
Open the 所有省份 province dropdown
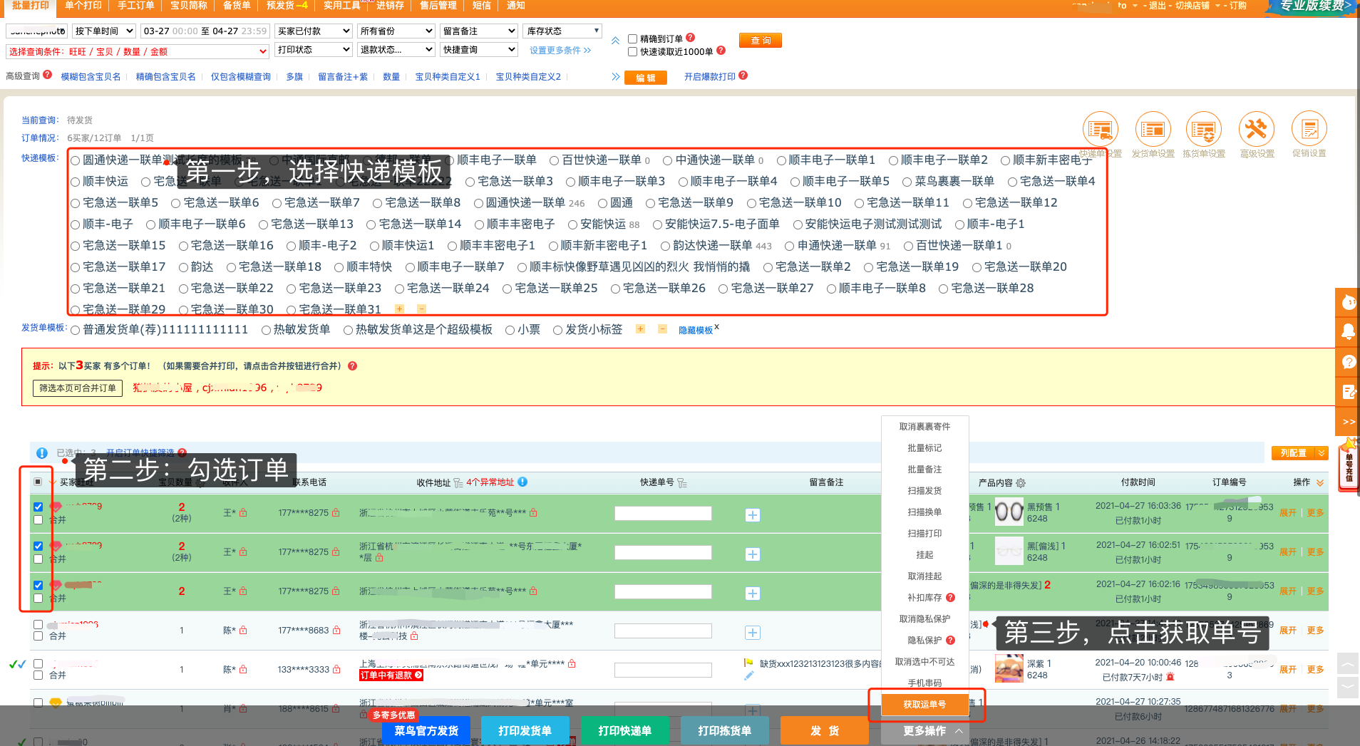coord(396,31)
